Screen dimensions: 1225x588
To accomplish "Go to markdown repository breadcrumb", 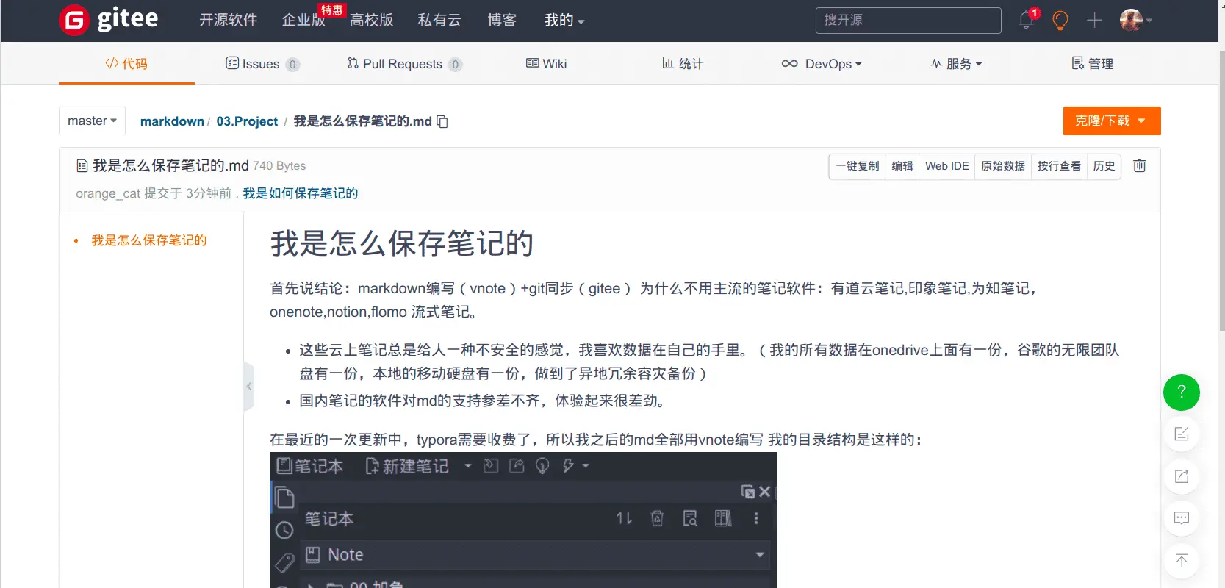I will (x=172, y=121).
